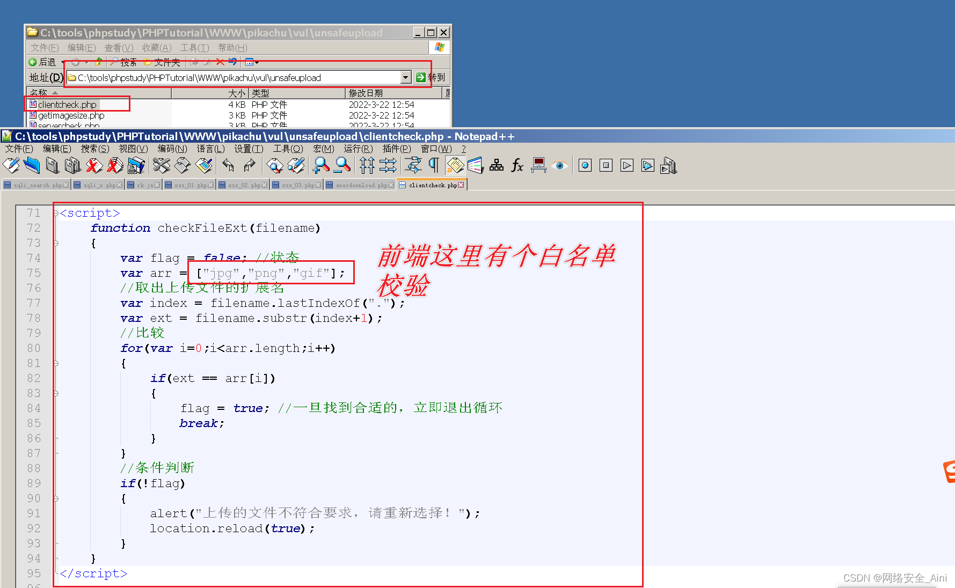Click the Zoom In magnifier icon
The image size is (955, 588).
(x=321, y=165)
